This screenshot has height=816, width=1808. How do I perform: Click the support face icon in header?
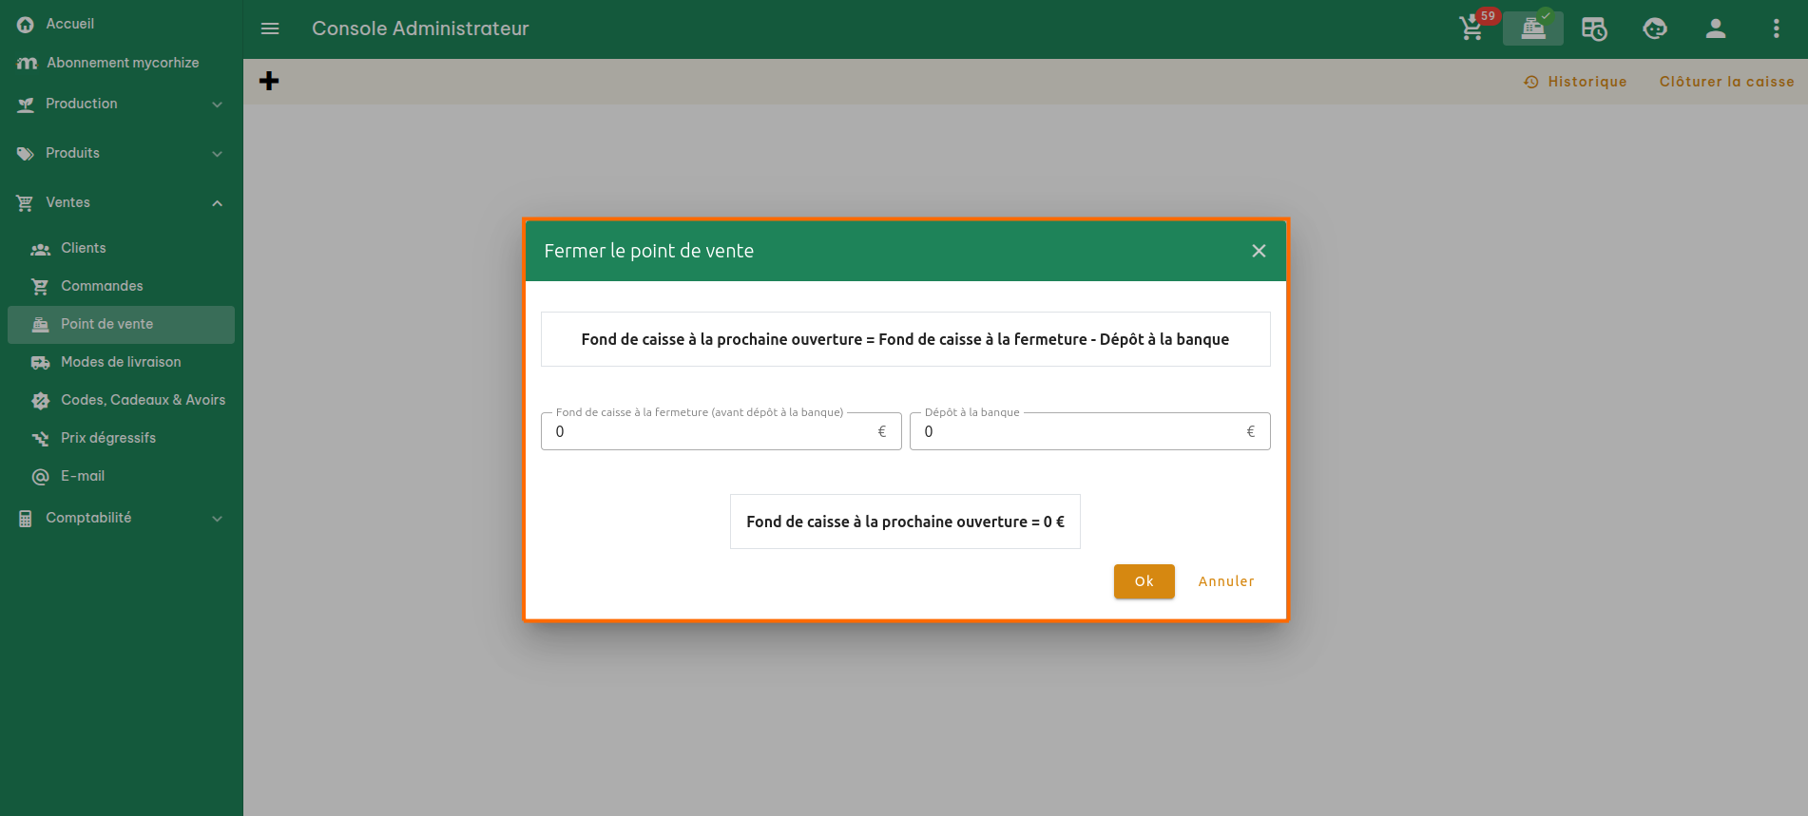(x=1655, y=28)
